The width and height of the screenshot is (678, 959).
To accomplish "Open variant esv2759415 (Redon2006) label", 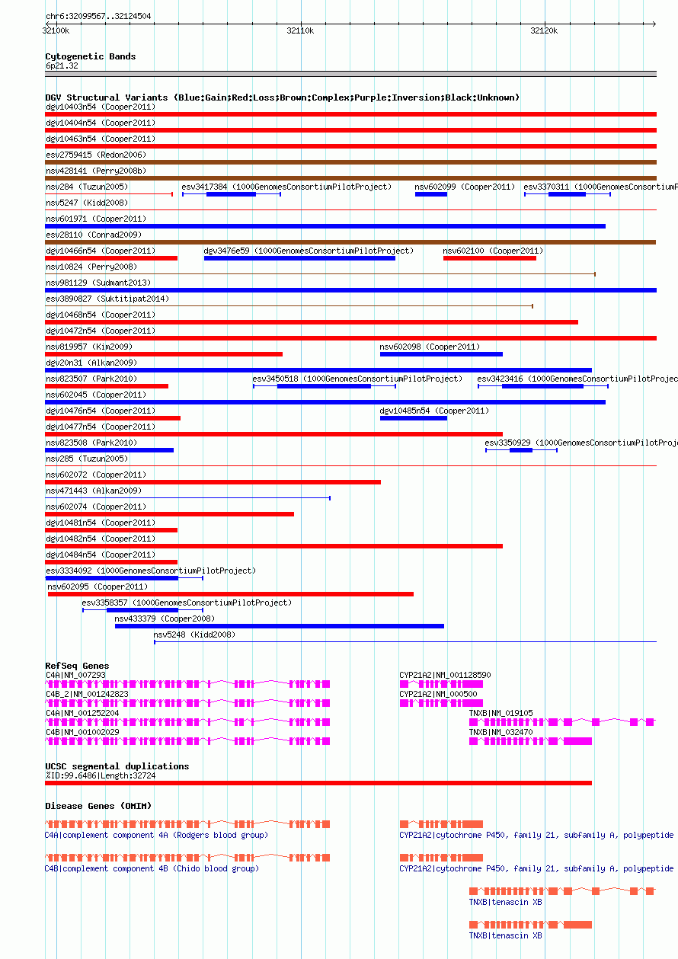I will (96, 155).
